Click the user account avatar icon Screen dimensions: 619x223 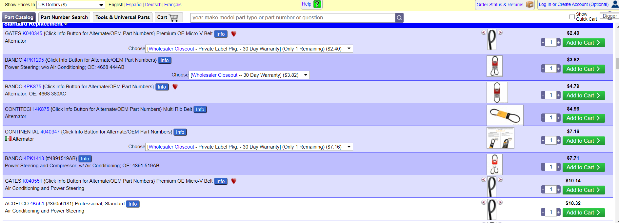[615, 4]
